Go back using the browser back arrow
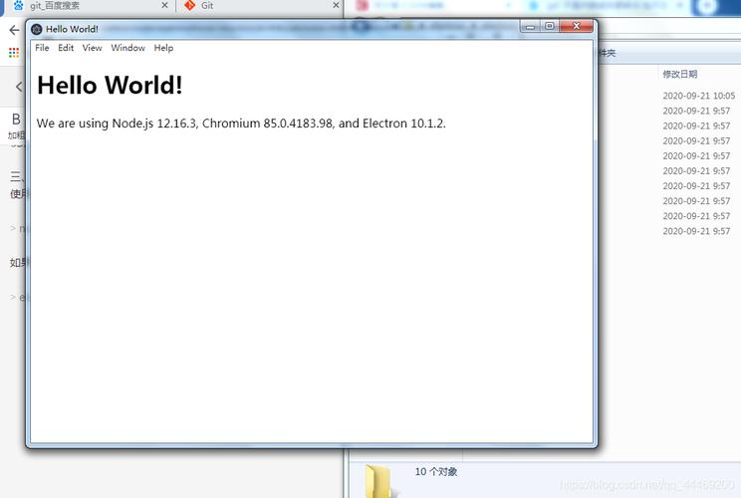Screen dimensions: 741x498 (x=14, y=31)
